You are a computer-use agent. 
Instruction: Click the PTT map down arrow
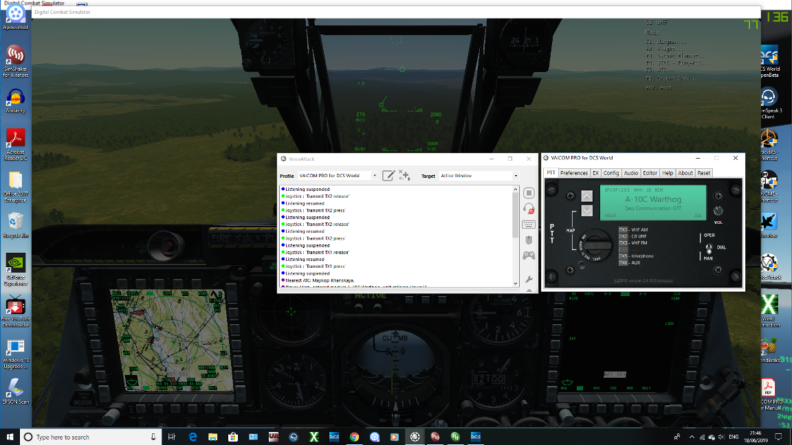pos(587,210)
